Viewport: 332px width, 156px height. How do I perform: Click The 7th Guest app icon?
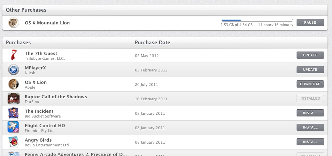coord(13,55)
